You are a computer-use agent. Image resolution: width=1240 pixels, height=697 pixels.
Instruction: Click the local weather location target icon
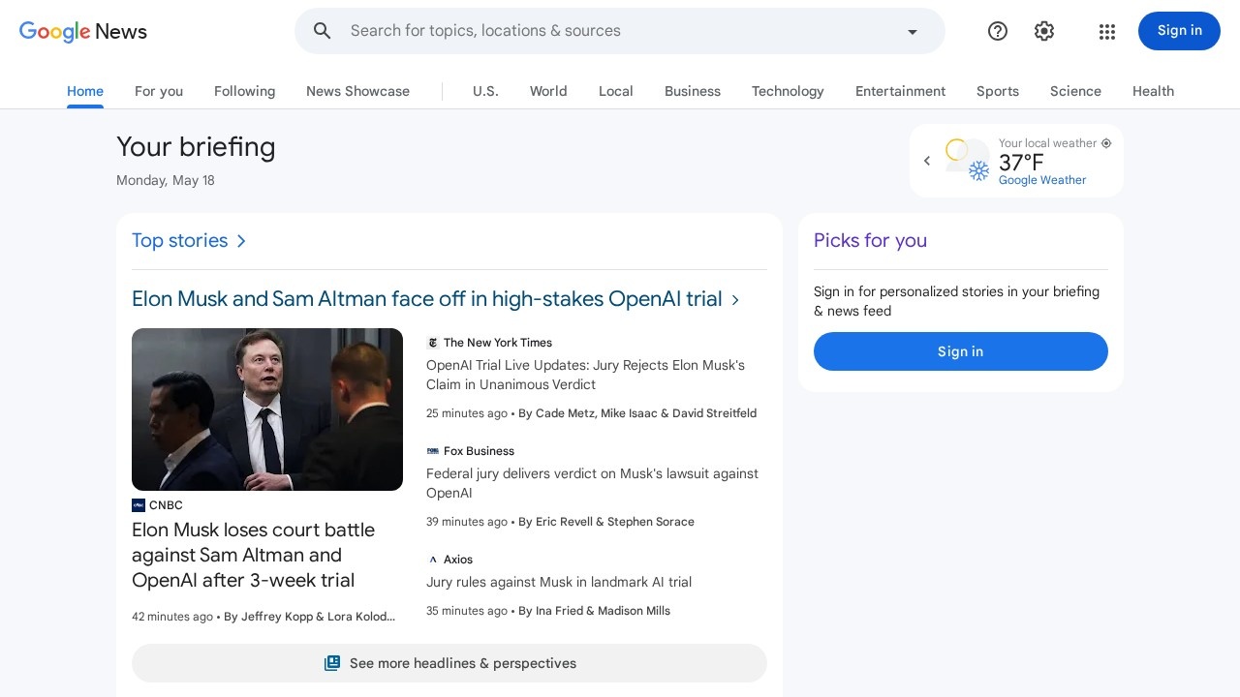click(1106, 143)
